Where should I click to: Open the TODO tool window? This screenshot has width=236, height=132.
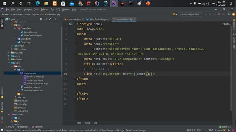tap(10, 127)
